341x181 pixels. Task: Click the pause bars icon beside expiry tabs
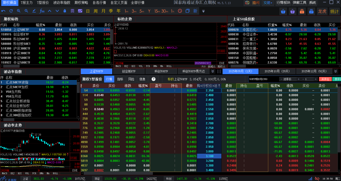pyautogui.click(x=219, y=71)
